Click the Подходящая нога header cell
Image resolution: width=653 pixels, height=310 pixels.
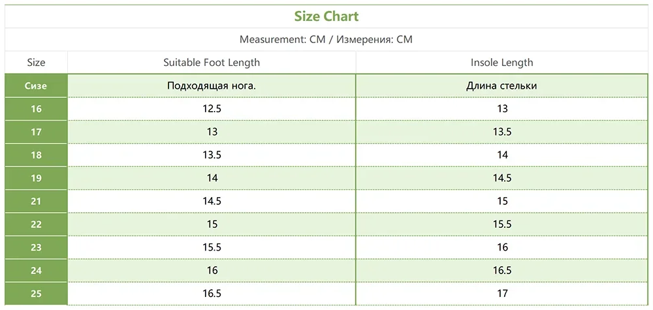[212, 85]
